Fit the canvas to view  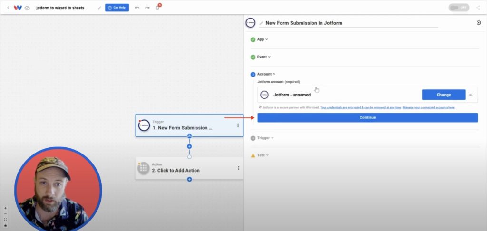5,220
